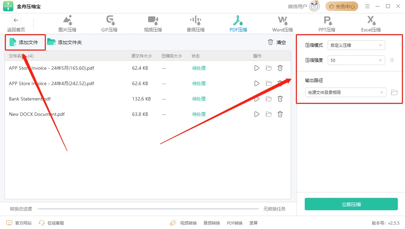Click the 立即压缩 button
This screenshot has height=229, width=405.
(351, 204)
